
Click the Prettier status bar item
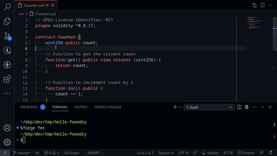click(246, 153)
